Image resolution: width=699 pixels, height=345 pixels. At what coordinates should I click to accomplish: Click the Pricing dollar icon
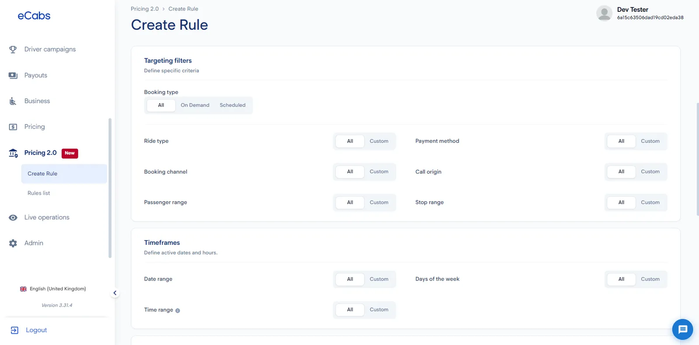[x=13, y=127]
